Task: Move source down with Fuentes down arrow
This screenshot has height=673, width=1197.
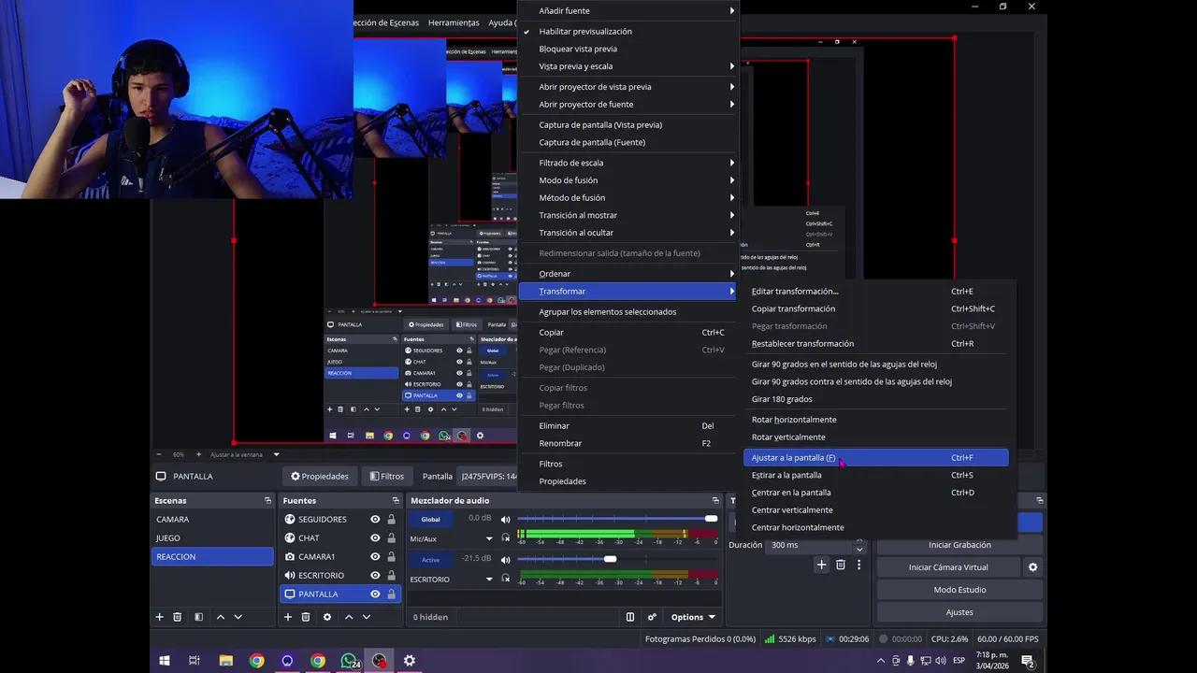Action: (x=367, y=617)
